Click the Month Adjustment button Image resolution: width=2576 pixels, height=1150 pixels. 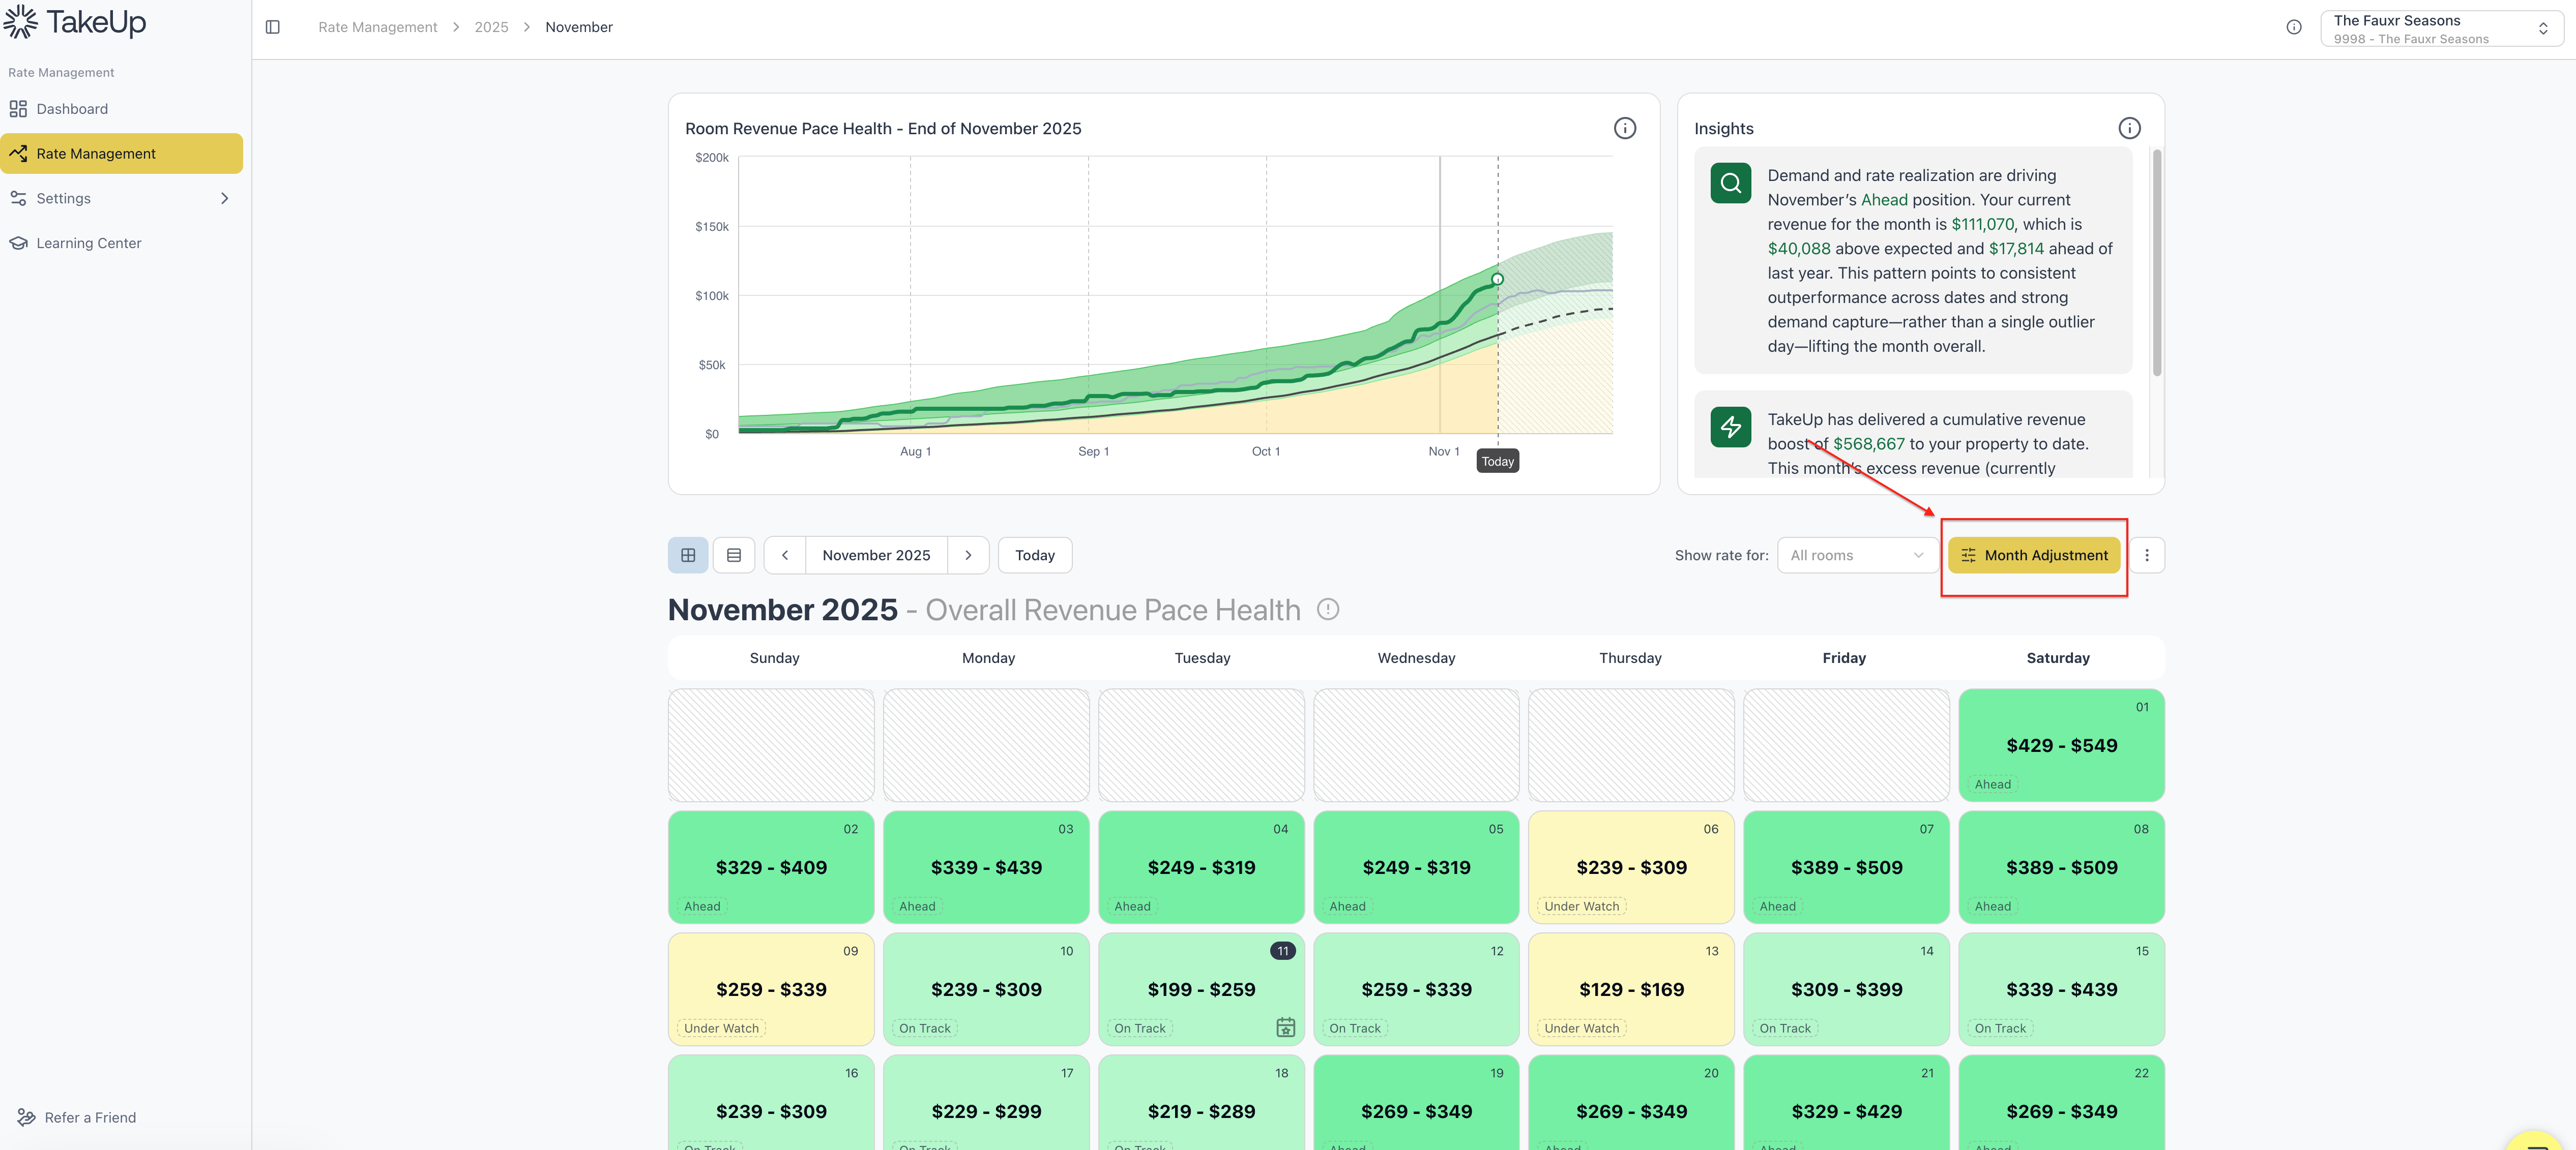2033,556
